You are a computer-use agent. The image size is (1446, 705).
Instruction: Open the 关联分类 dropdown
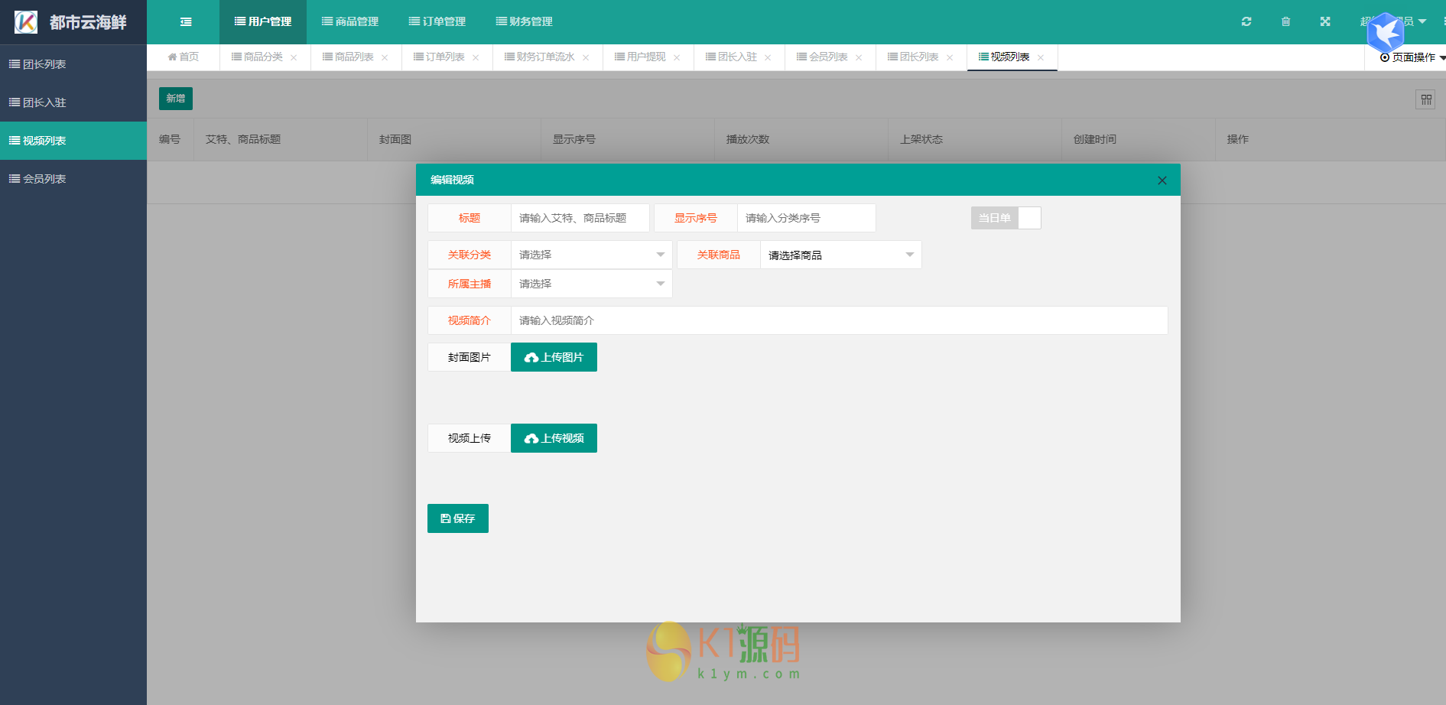pos(590,255)
